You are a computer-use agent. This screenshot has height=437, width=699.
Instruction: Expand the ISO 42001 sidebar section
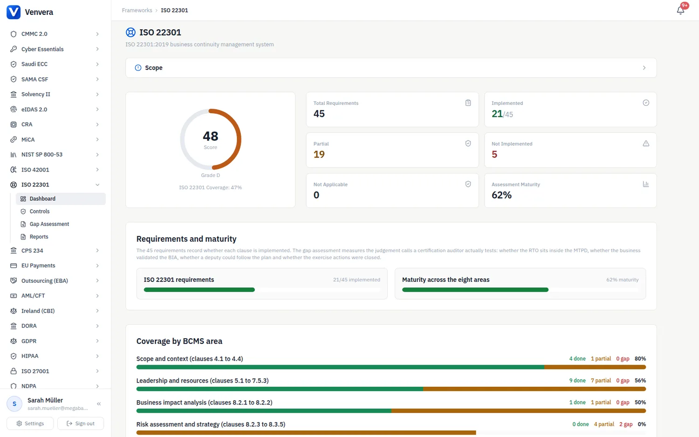(x=97, y=170)
